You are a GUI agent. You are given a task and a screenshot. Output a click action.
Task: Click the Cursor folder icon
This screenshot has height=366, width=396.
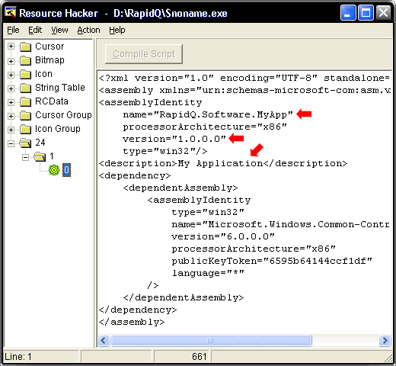click(x=25, y=47)
